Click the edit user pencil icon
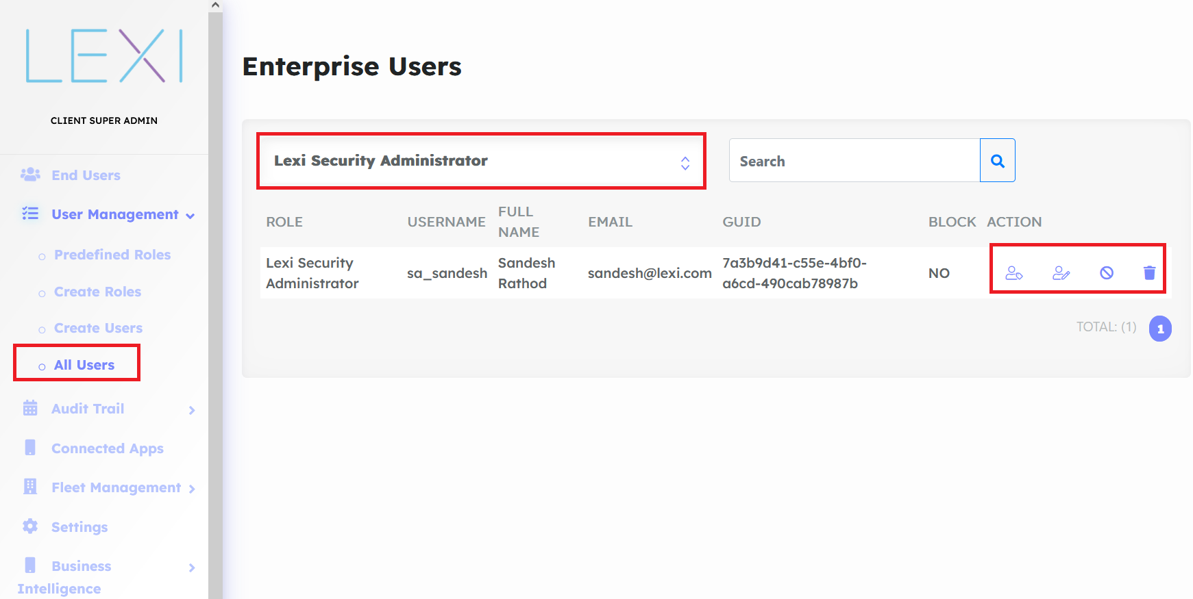Image resolution: width=1193 pixels, height=599 pixels. (1061, 273)
